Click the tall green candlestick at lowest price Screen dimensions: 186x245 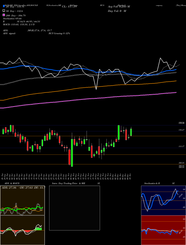72,153
